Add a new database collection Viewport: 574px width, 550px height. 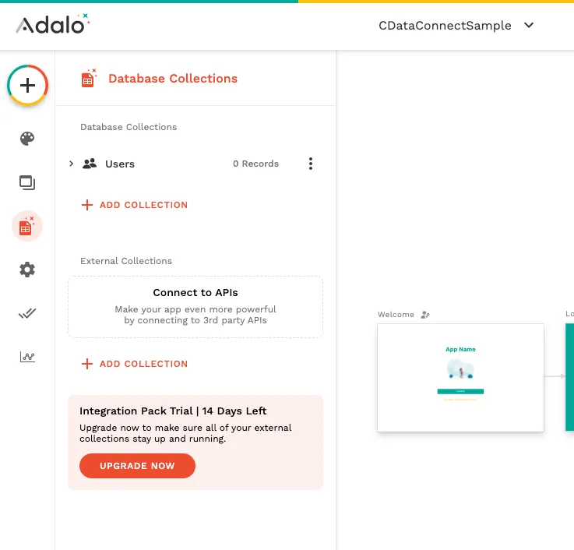tap(135, 205)
